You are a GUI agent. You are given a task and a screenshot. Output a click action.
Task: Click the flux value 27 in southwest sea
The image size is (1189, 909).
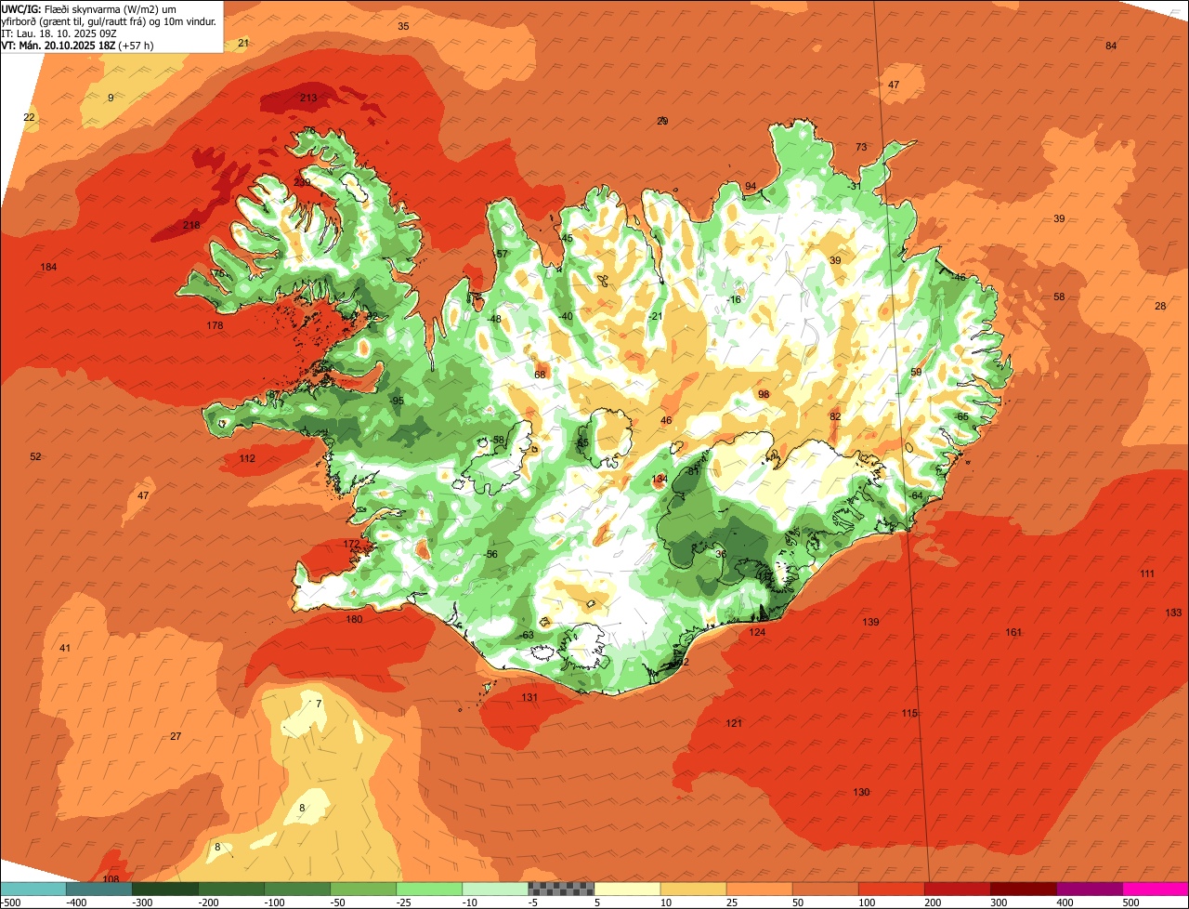pyautogui.click(x=176, y=736)
